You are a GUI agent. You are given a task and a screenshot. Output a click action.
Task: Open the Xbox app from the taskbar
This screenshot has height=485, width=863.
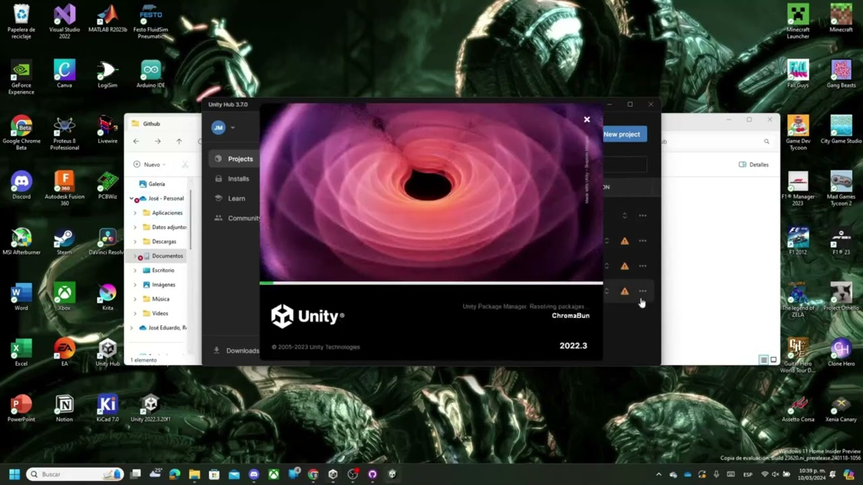point(273,474)
